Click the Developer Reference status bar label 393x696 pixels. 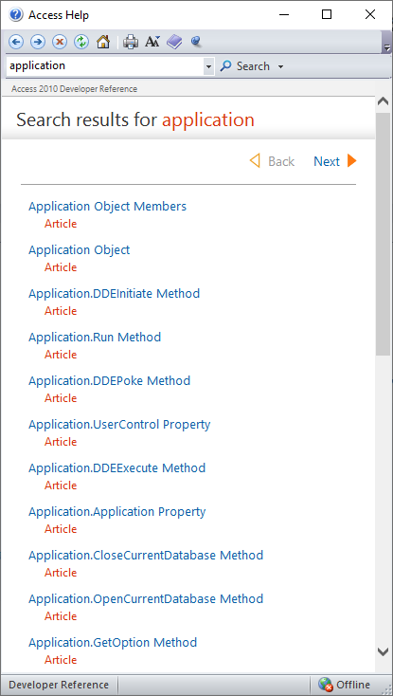point(59,685)
